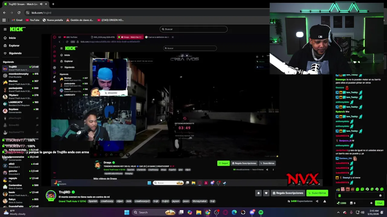387x217 pixels.
Task: Open Spotify from the taskbar
Action: [x=261, y=212]
